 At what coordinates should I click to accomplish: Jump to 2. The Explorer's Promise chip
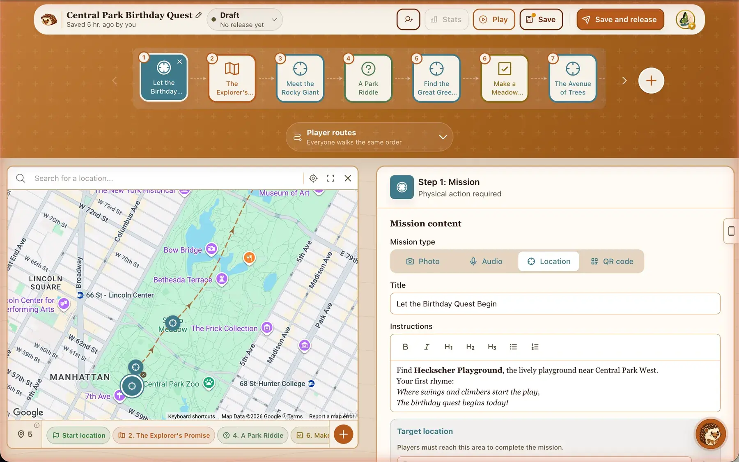tap(164, 435)
